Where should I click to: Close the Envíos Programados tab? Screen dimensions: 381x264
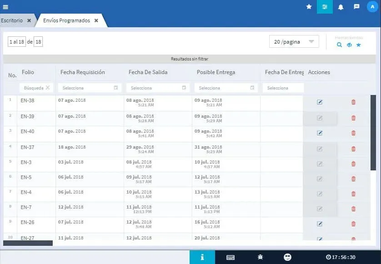click(96, 20)
